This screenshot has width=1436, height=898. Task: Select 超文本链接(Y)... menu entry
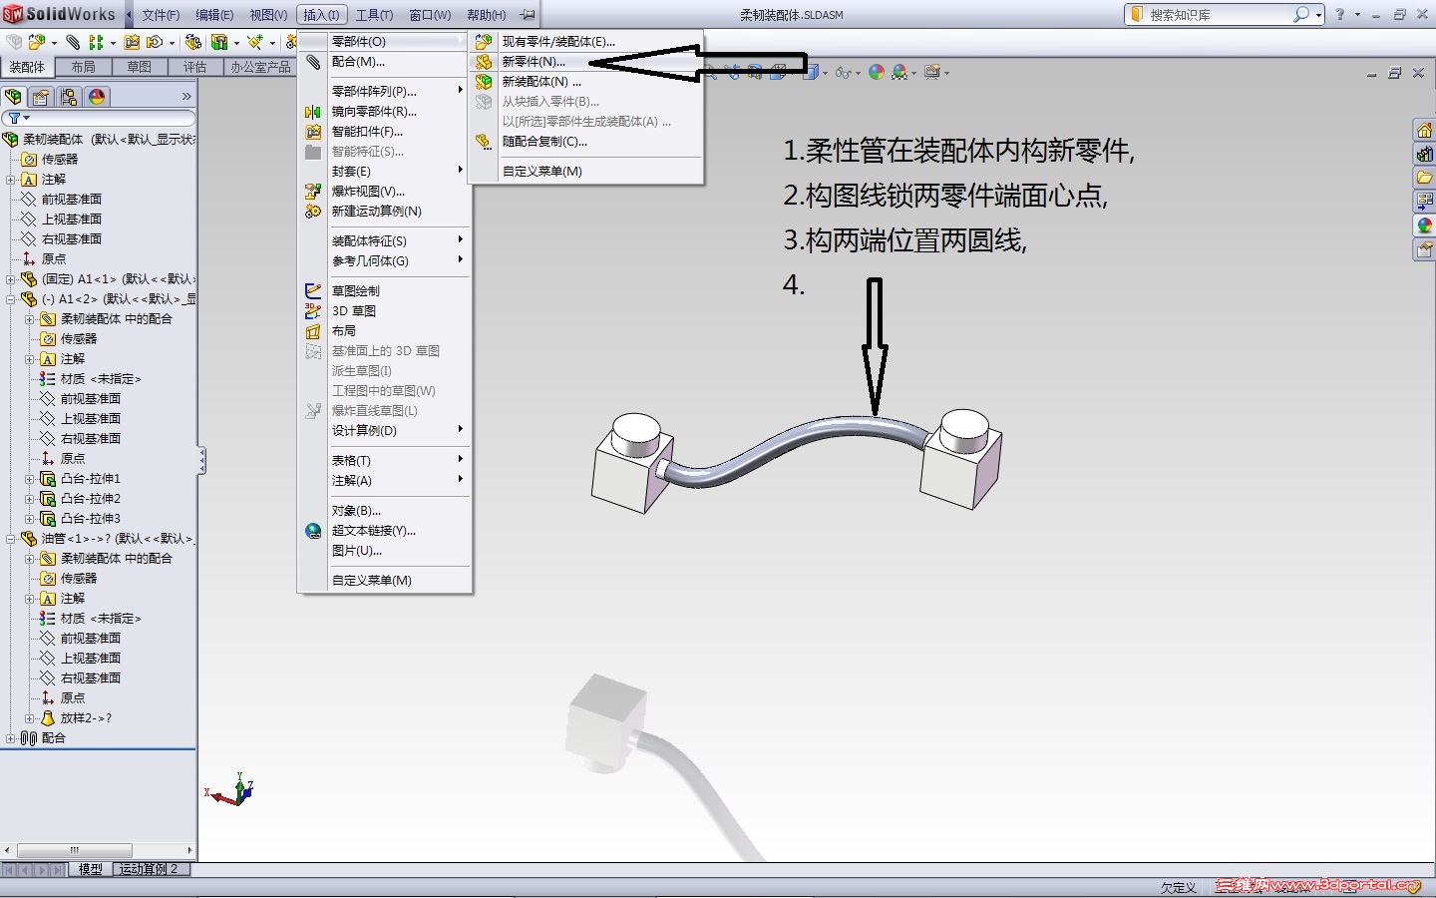pyautogui.click(x=385, y=531)
